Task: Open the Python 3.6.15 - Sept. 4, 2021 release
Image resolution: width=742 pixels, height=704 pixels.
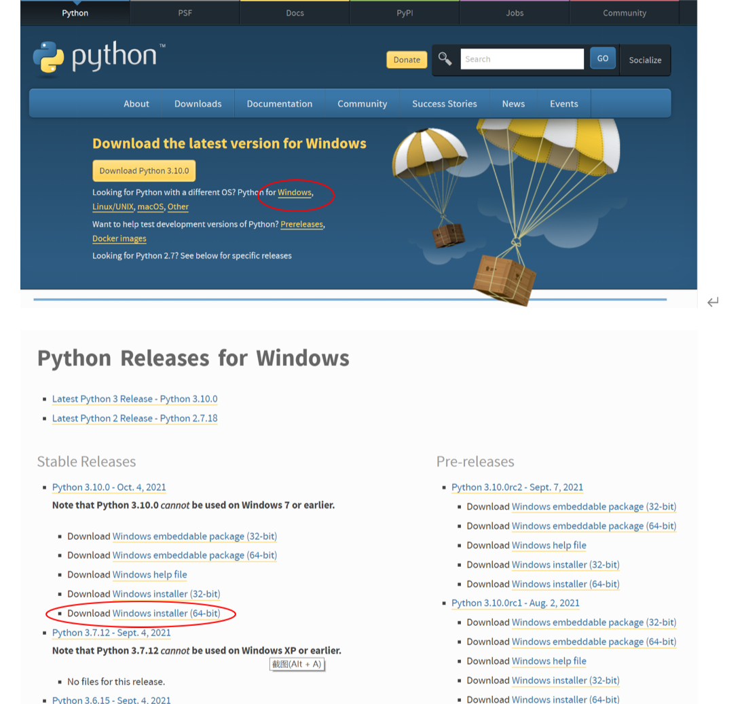Action: click(x=111, y=700)
